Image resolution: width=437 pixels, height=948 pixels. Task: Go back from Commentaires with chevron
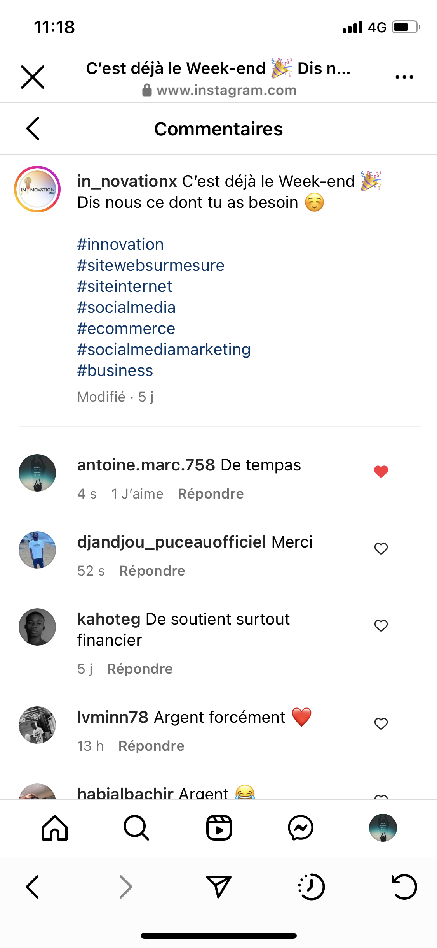tap(33, 128)
